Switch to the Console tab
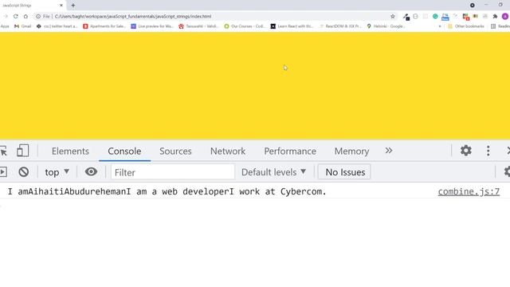Viewport: 510px width, 287px height. 124,151
